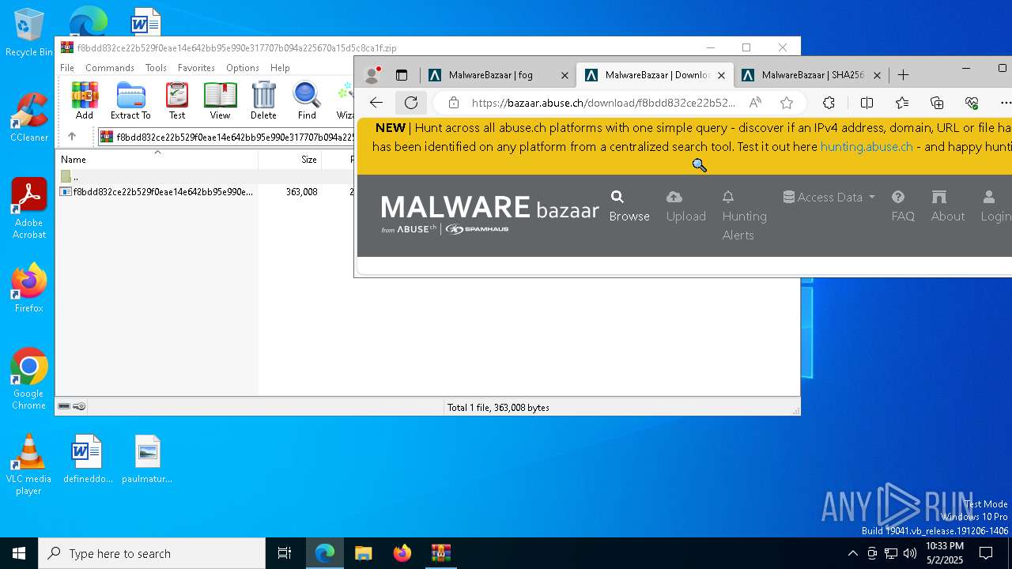This screenshot has height=569, width=1012.
Task: Click the Add button in WinRAR toolbar
Action: click(x=85, y=100)
